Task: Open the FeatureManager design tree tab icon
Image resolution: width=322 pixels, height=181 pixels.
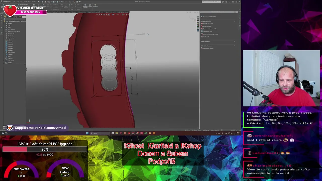Action: 5,17
